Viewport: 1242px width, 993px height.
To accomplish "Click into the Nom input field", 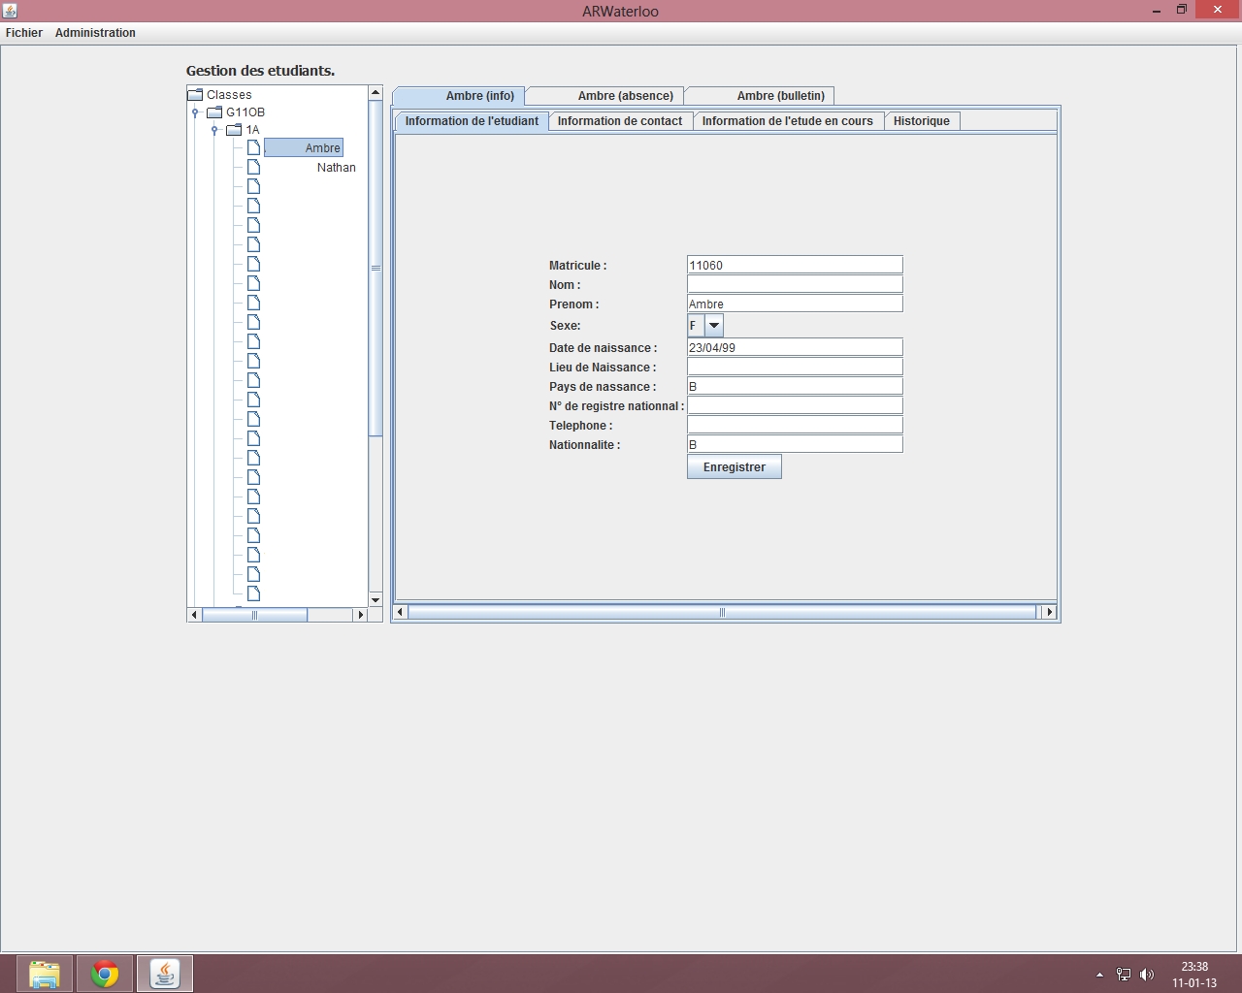I will [794, 285].
